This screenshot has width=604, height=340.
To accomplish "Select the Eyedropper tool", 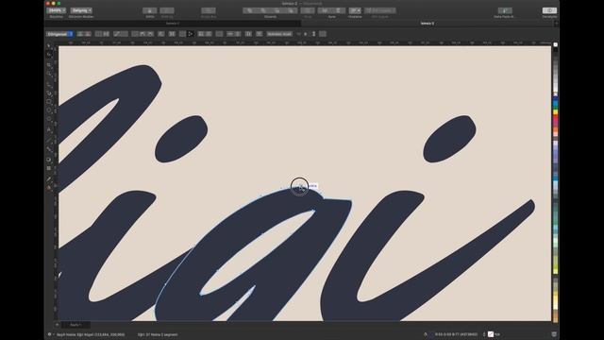I will [49, 178].
